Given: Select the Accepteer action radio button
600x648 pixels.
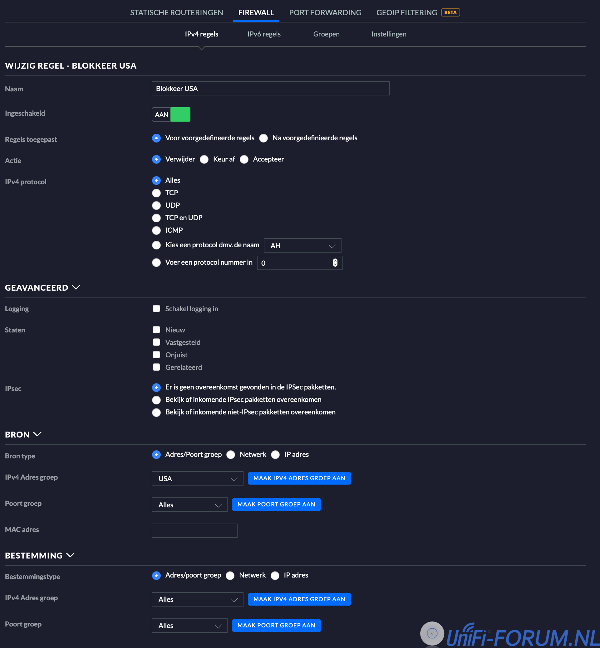Looking at the screenshot, I should coord(244,159).
